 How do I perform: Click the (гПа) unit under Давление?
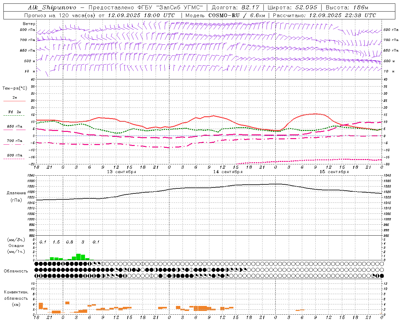16,200
